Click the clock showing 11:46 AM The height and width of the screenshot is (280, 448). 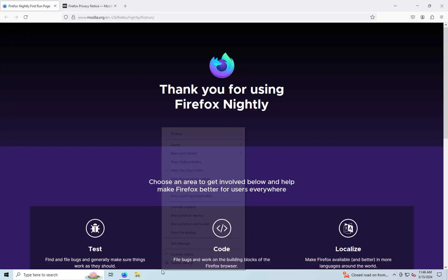click(x=425, y=275)
